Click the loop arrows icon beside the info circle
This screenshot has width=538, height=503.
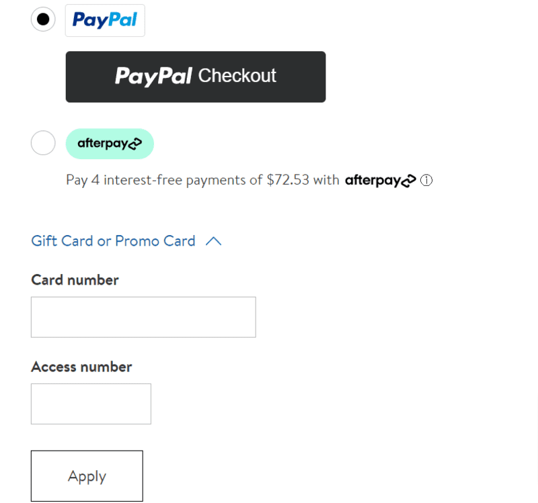click(409, 181)
